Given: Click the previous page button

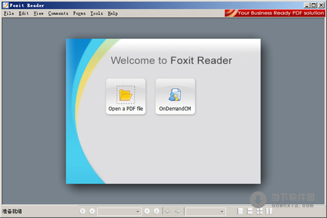Looking at the screenshot, I should (92, 211).
